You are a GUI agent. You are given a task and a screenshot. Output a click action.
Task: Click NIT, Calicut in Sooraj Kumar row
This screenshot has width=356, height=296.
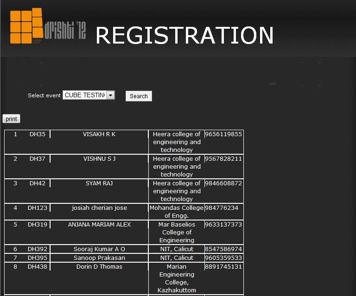click(x=177, y=249)
